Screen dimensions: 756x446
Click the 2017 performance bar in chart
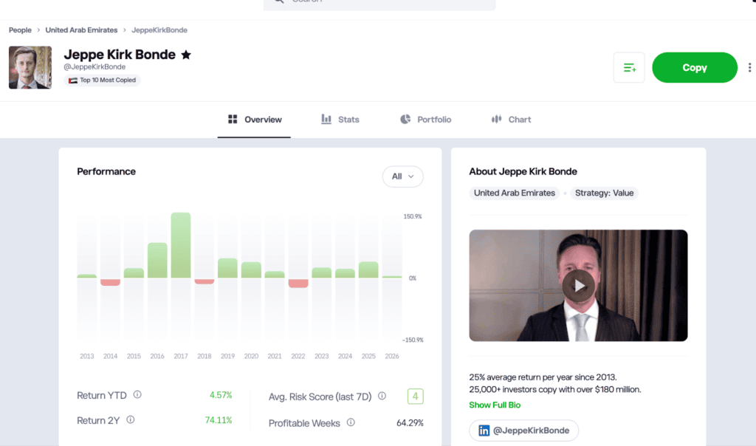point(181,245)
